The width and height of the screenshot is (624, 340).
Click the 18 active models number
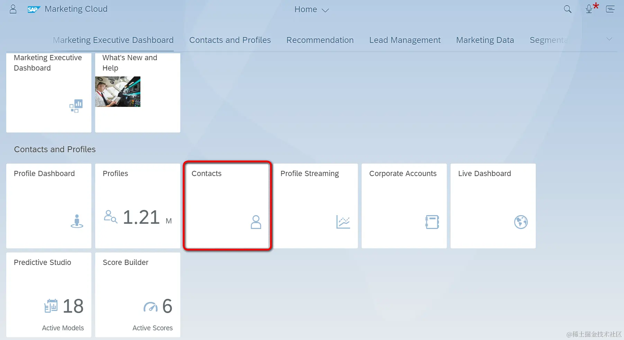coord(73,306)
